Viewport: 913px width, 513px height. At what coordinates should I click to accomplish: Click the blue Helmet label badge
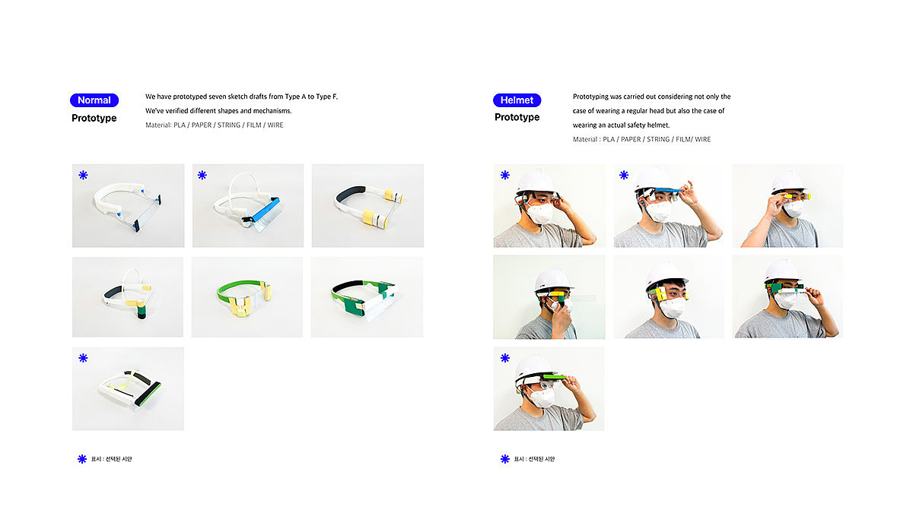pyautogui.click(x=517, y=100)
